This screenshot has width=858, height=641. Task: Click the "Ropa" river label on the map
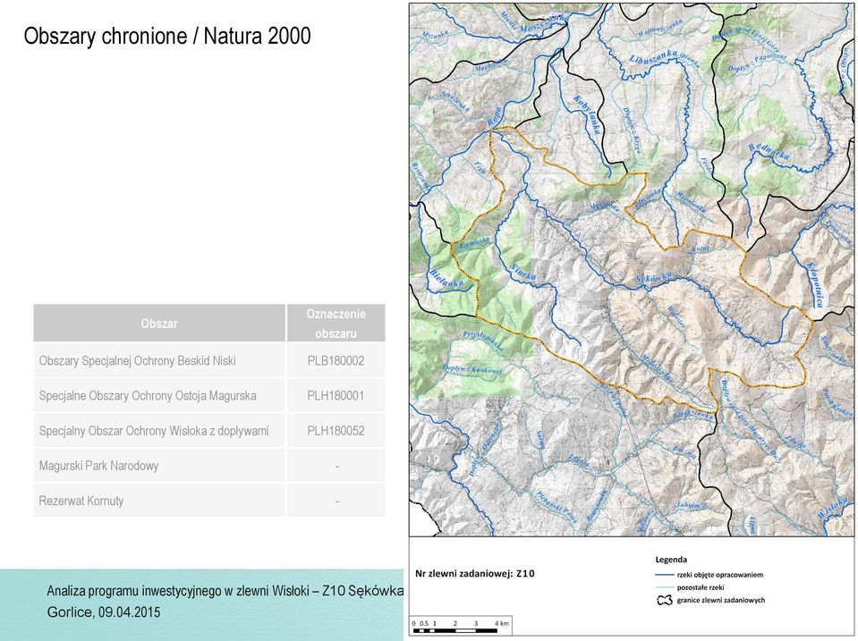[494, 115]
